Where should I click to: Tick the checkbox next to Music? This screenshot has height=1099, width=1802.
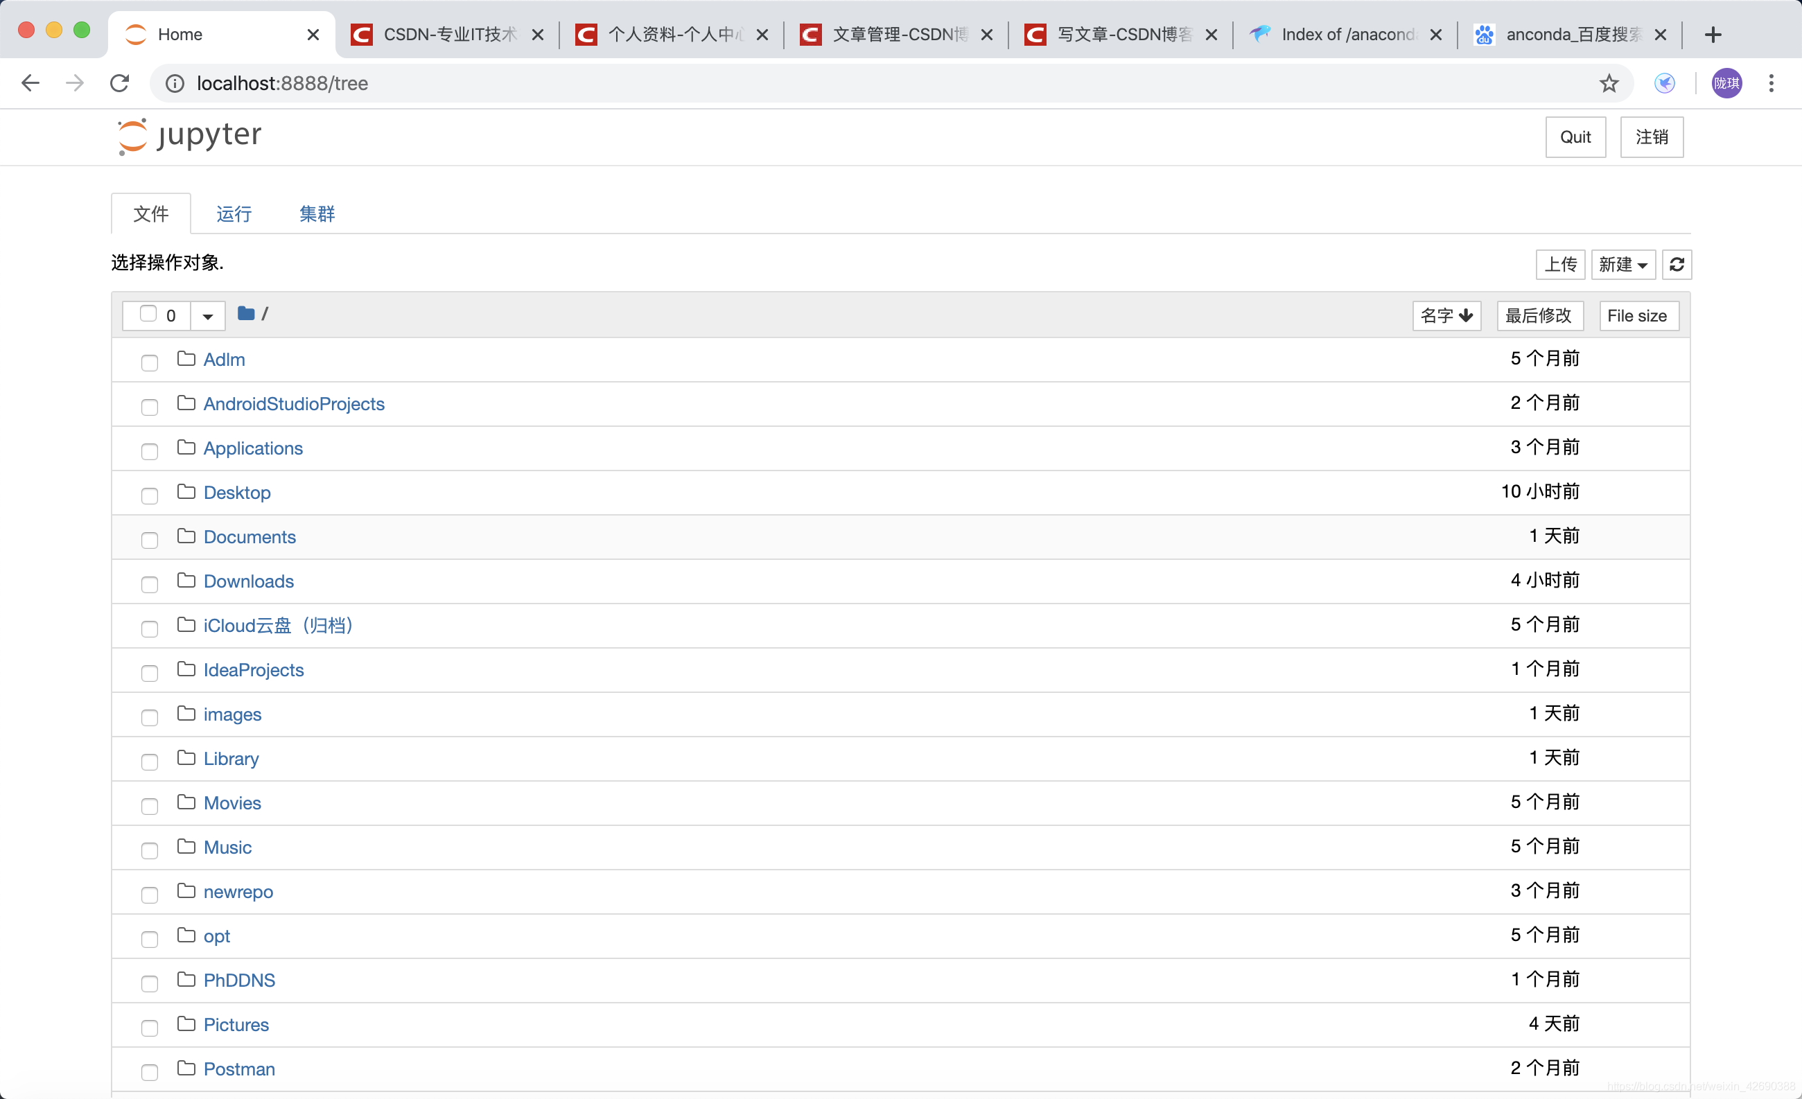coord(149,850)
